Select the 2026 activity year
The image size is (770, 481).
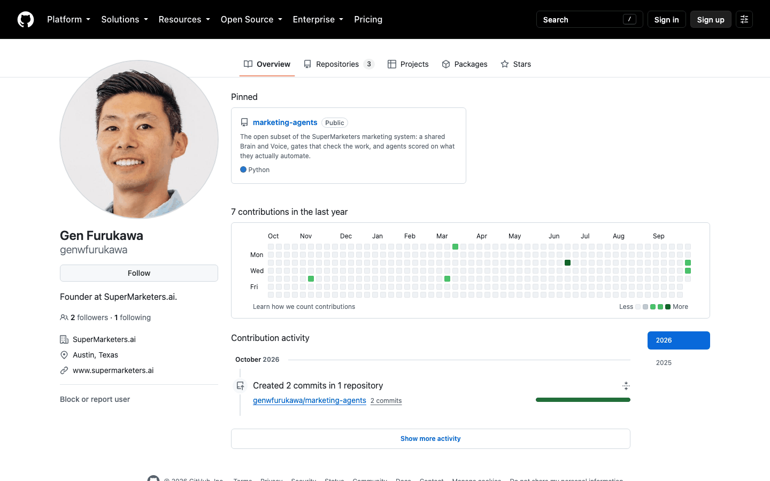tap(679, 340)
